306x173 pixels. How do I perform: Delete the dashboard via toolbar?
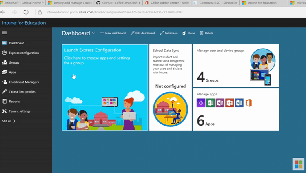click(x=206, y=33)
